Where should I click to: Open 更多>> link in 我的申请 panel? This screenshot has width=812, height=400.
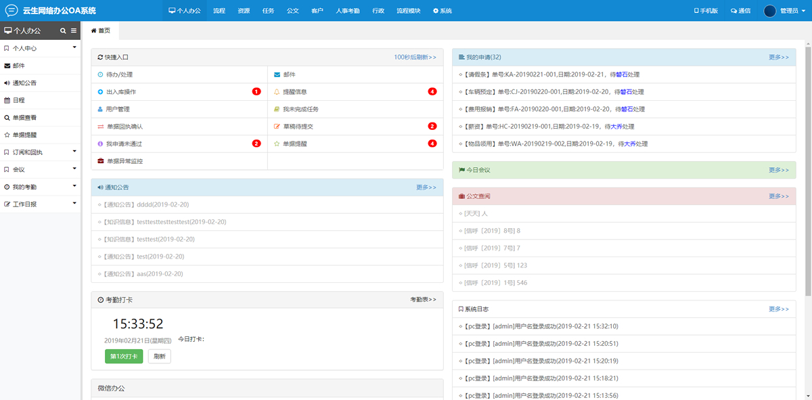coord(778,58)
